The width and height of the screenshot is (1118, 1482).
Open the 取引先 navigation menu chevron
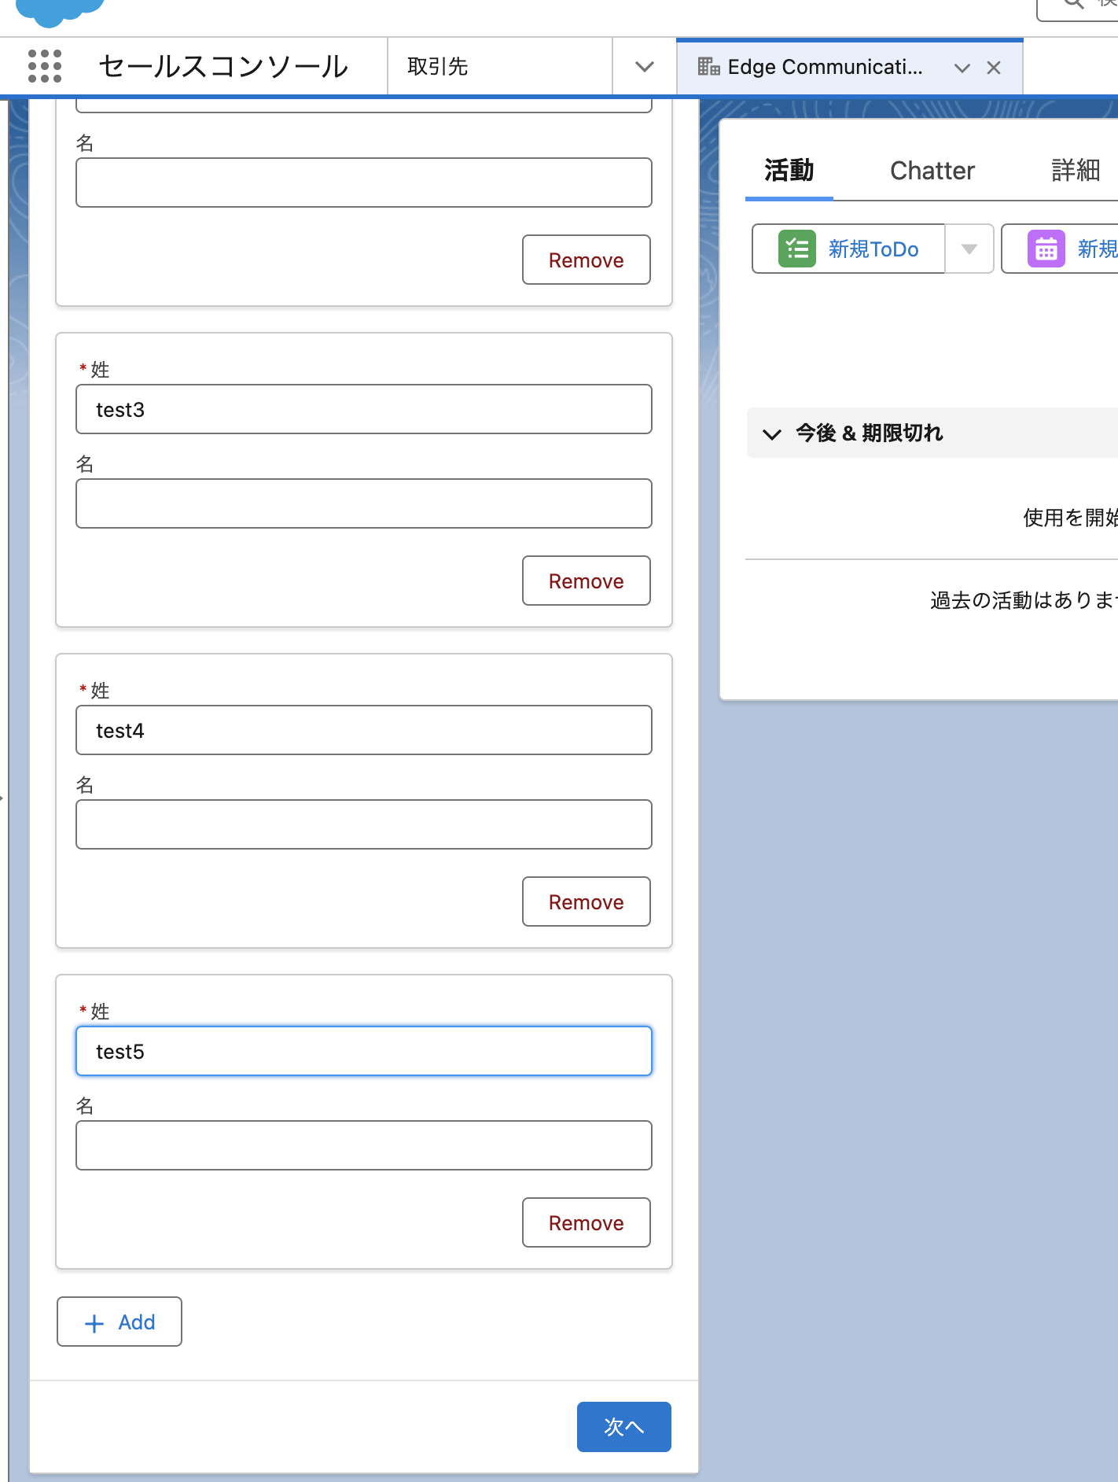[645, 67]
